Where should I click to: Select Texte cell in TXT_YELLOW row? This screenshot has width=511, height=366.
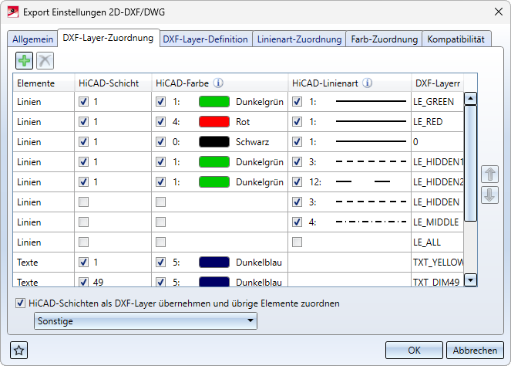click(44, 263)
